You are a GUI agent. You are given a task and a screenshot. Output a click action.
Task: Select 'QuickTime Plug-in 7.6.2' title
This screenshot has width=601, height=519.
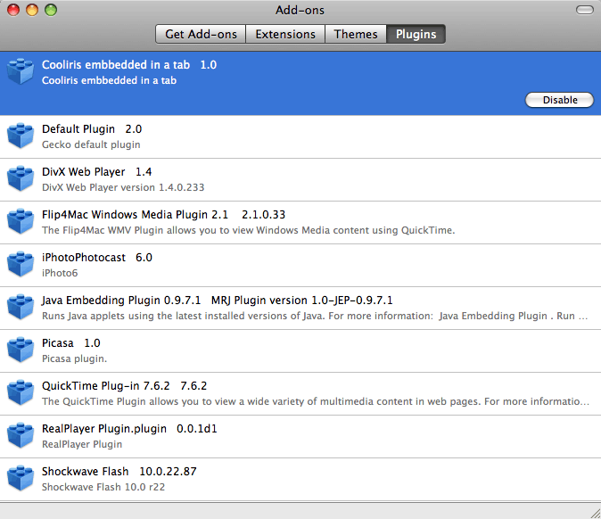pos(106,386)
